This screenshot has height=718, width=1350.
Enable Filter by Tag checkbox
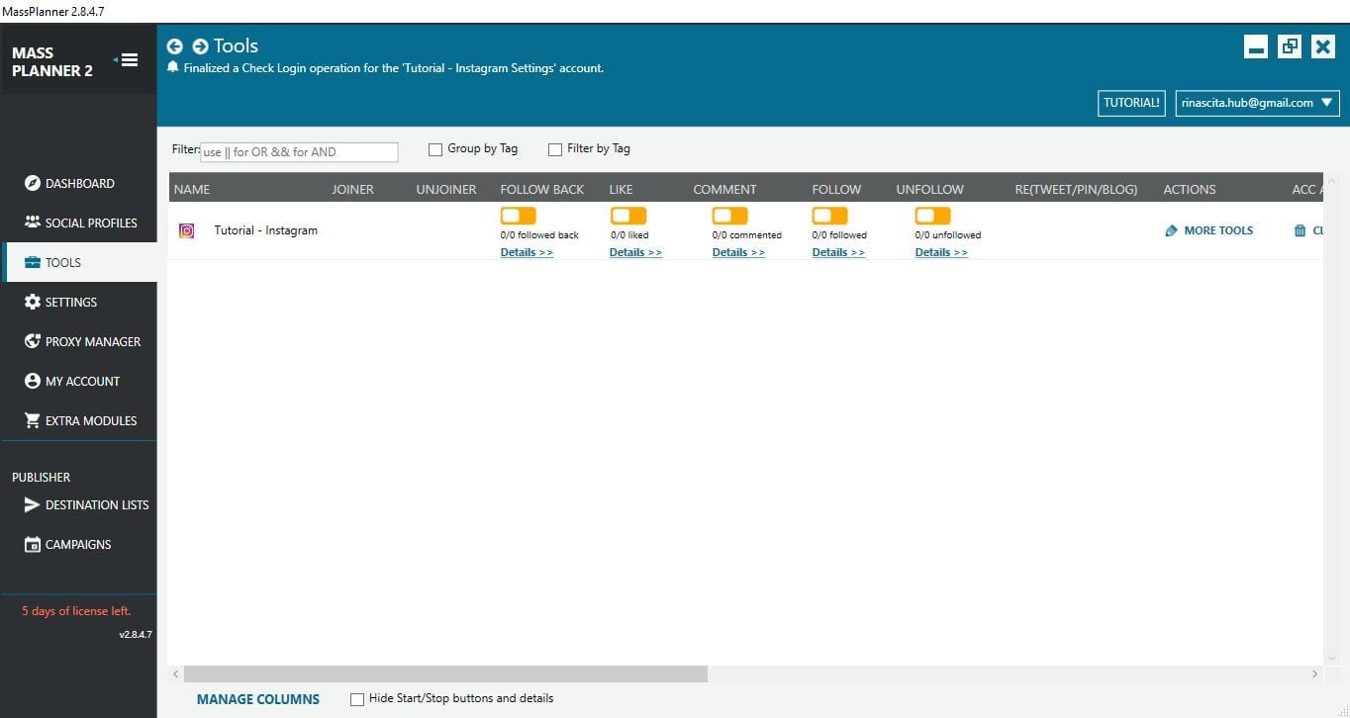click(555, 149)
